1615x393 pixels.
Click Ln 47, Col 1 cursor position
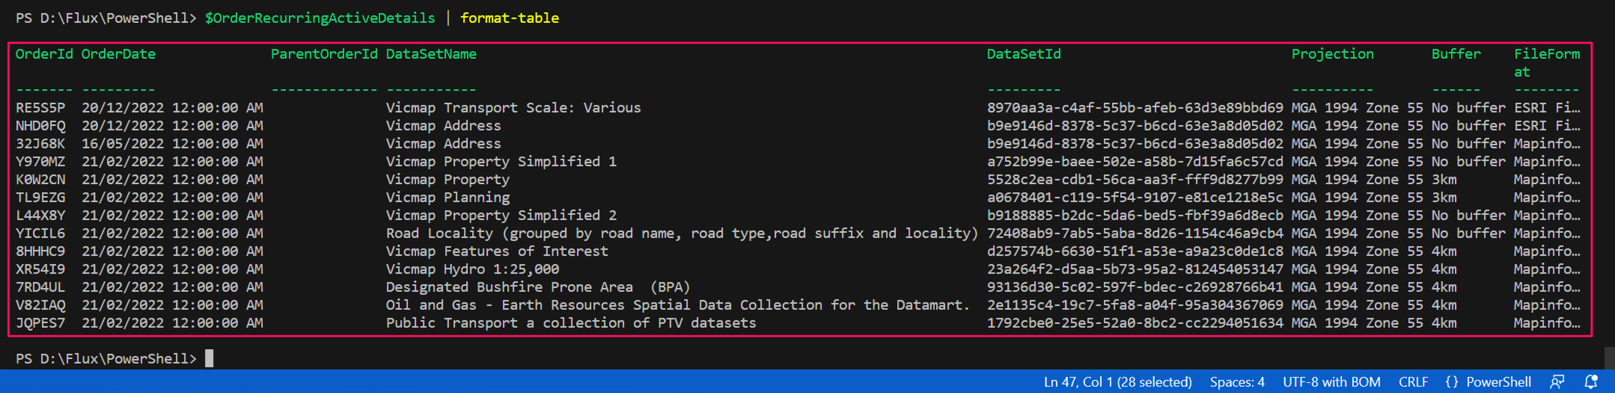[1118, 382]
